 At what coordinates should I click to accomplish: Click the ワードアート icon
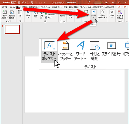click(81, 45)
